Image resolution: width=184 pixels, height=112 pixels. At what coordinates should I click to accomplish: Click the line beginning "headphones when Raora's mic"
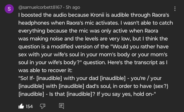[96, 23]
